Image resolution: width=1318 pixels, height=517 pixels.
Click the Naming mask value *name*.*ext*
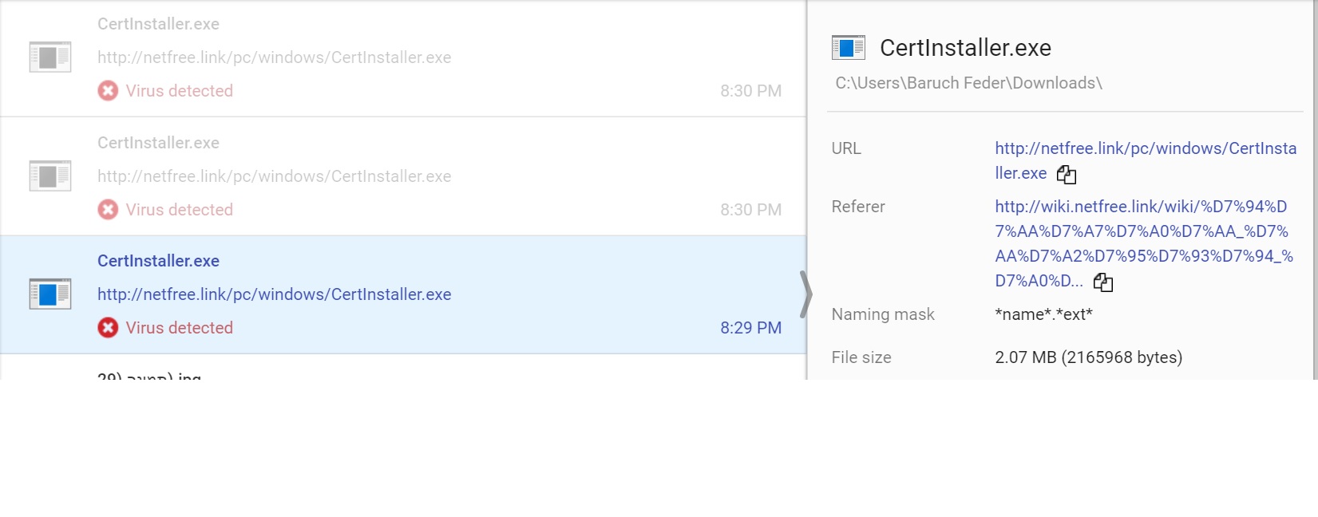pyautogui.click(x=1043, y=314)
